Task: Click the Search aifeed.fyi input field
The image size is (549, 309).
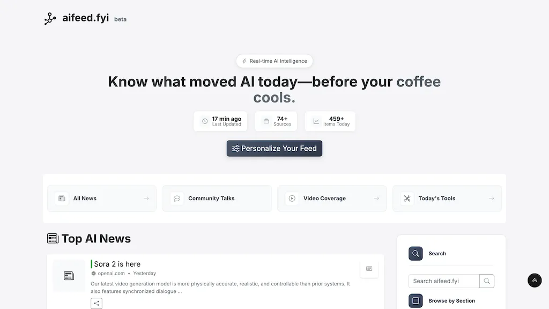Action: point(443,281)
